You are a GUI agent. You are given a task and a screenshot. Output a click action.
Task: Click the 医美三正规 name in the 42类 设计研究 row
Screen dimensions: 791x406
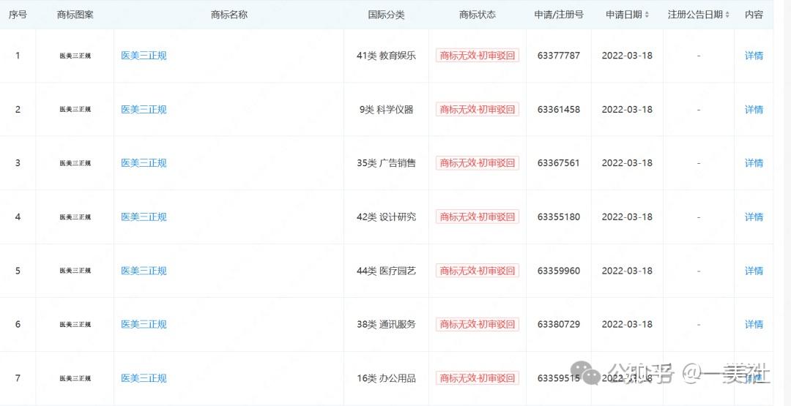144,217
